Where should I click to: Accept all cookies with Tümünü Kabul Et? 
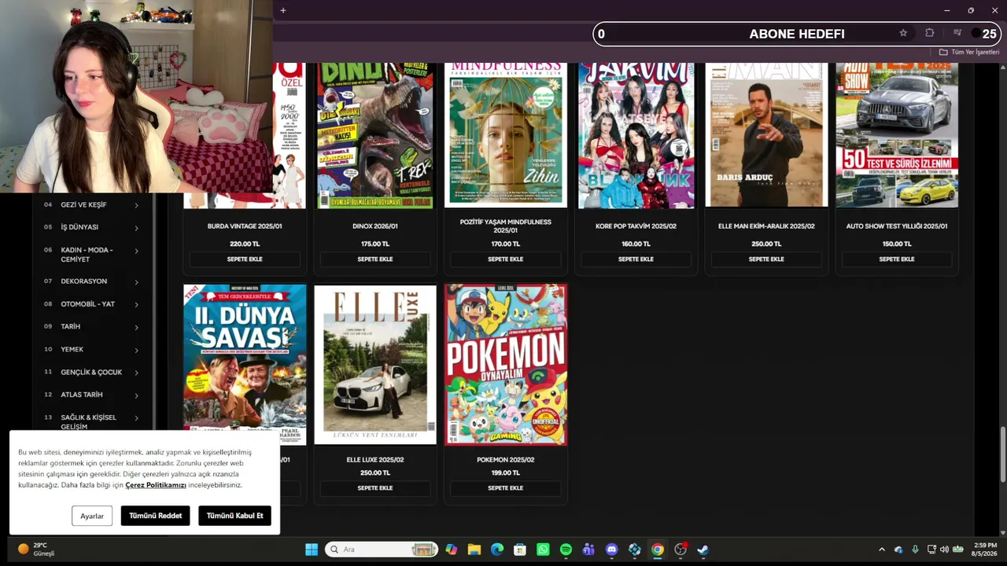(x=235, y=516)
